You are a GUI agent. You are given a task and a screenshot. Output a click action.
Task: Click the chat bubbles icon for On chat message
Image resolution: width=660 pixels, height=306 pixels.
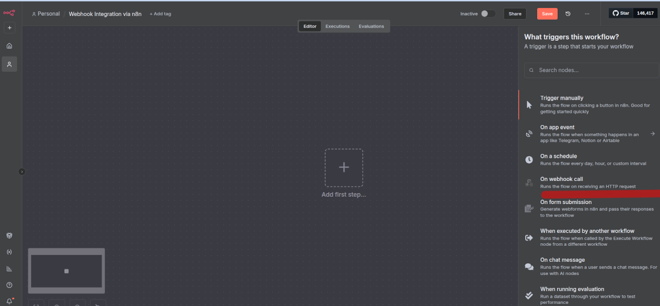529,267
